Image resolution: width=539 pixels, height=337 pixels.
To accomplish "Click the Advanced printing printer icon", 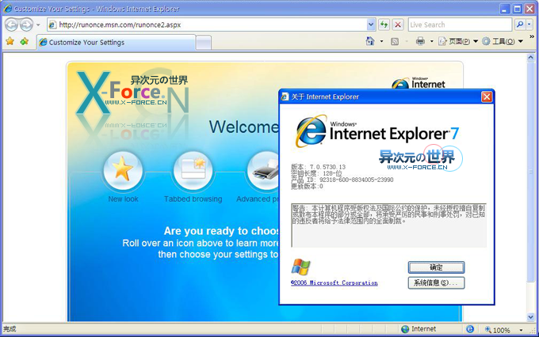I will point(263,171).
